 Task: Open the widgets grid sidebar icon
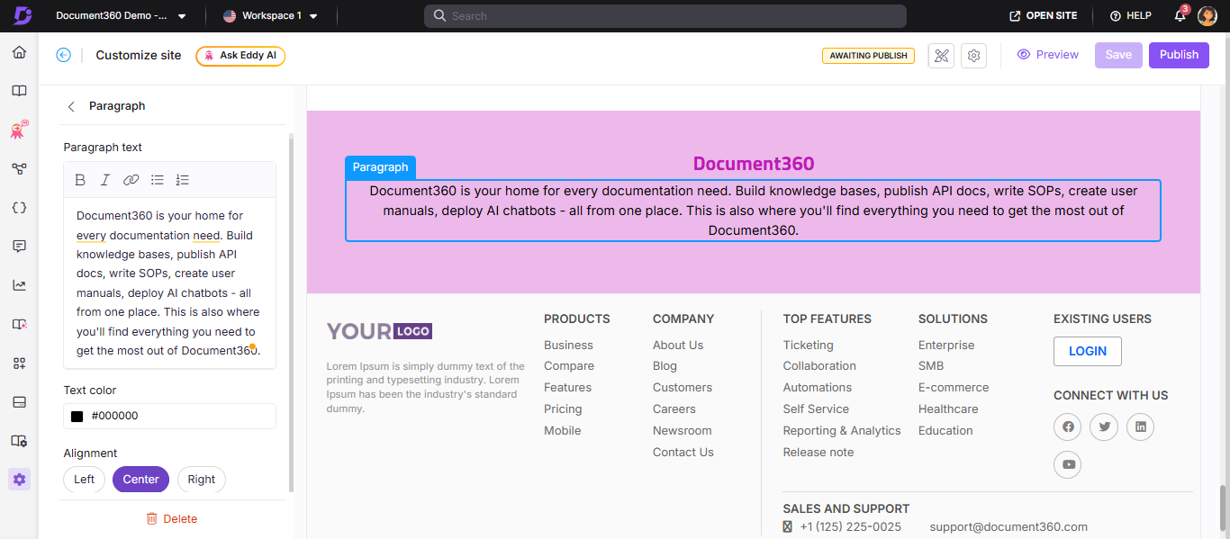19,364
